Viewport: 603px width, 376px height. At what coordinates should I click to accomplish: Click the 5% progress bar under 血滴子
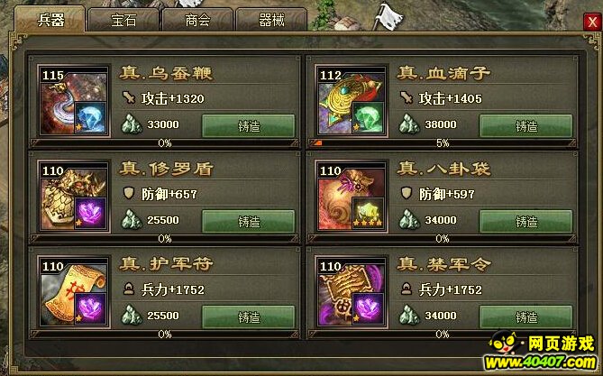(442, 143)
